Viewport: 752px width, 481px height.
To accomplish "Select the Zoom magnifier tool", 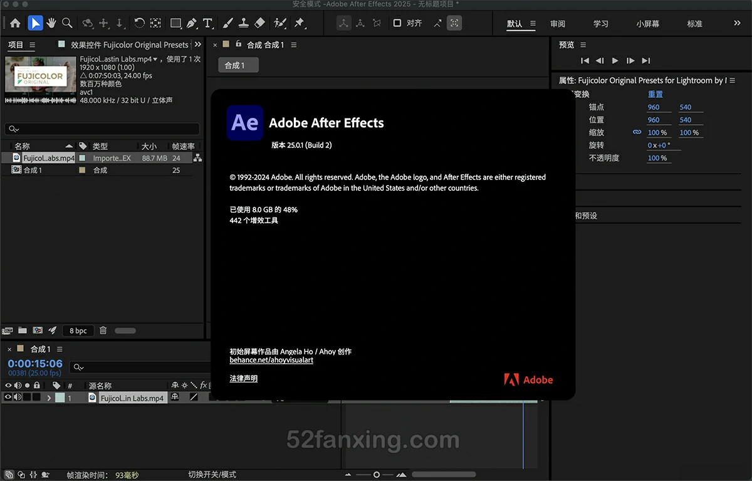I will 67,23.
